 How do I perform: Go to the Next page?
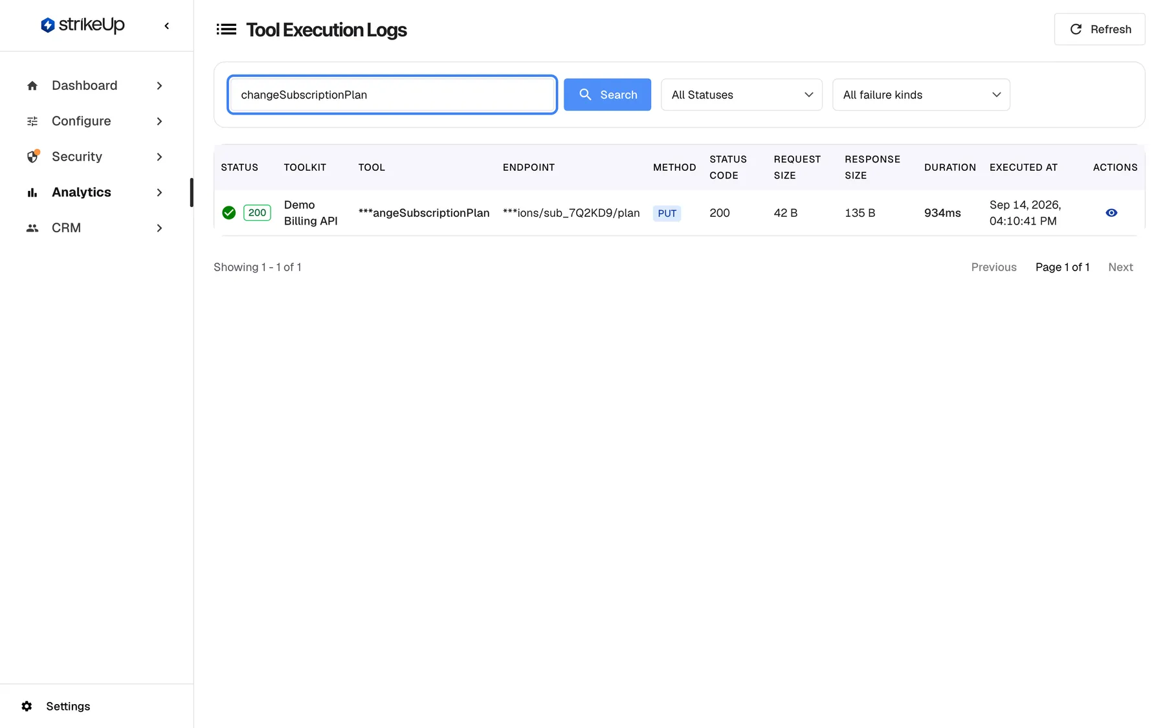click(1120, 267)
